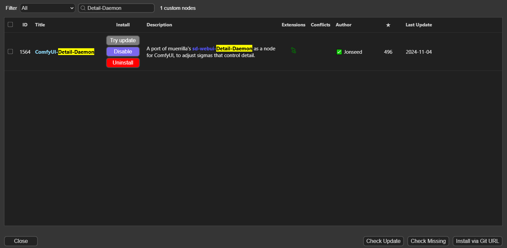Click the Disable button
This screenshot has width=507, height=248.
click(x=123, y=52)
